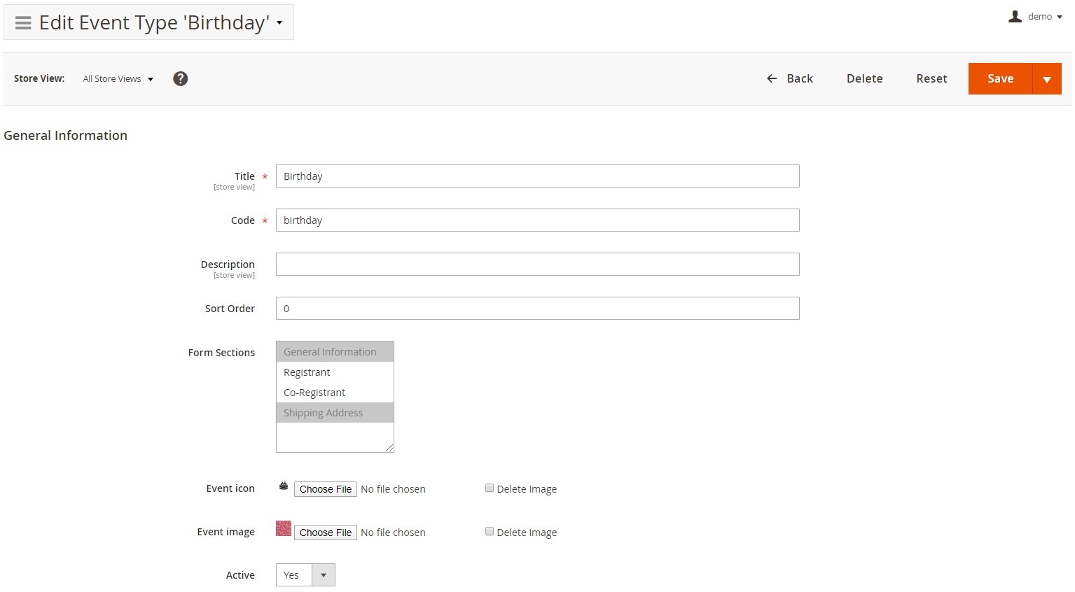Viewport: 1075px width, 592px height.
Task: Click the Reset button
Action: [x=931, y=78]
